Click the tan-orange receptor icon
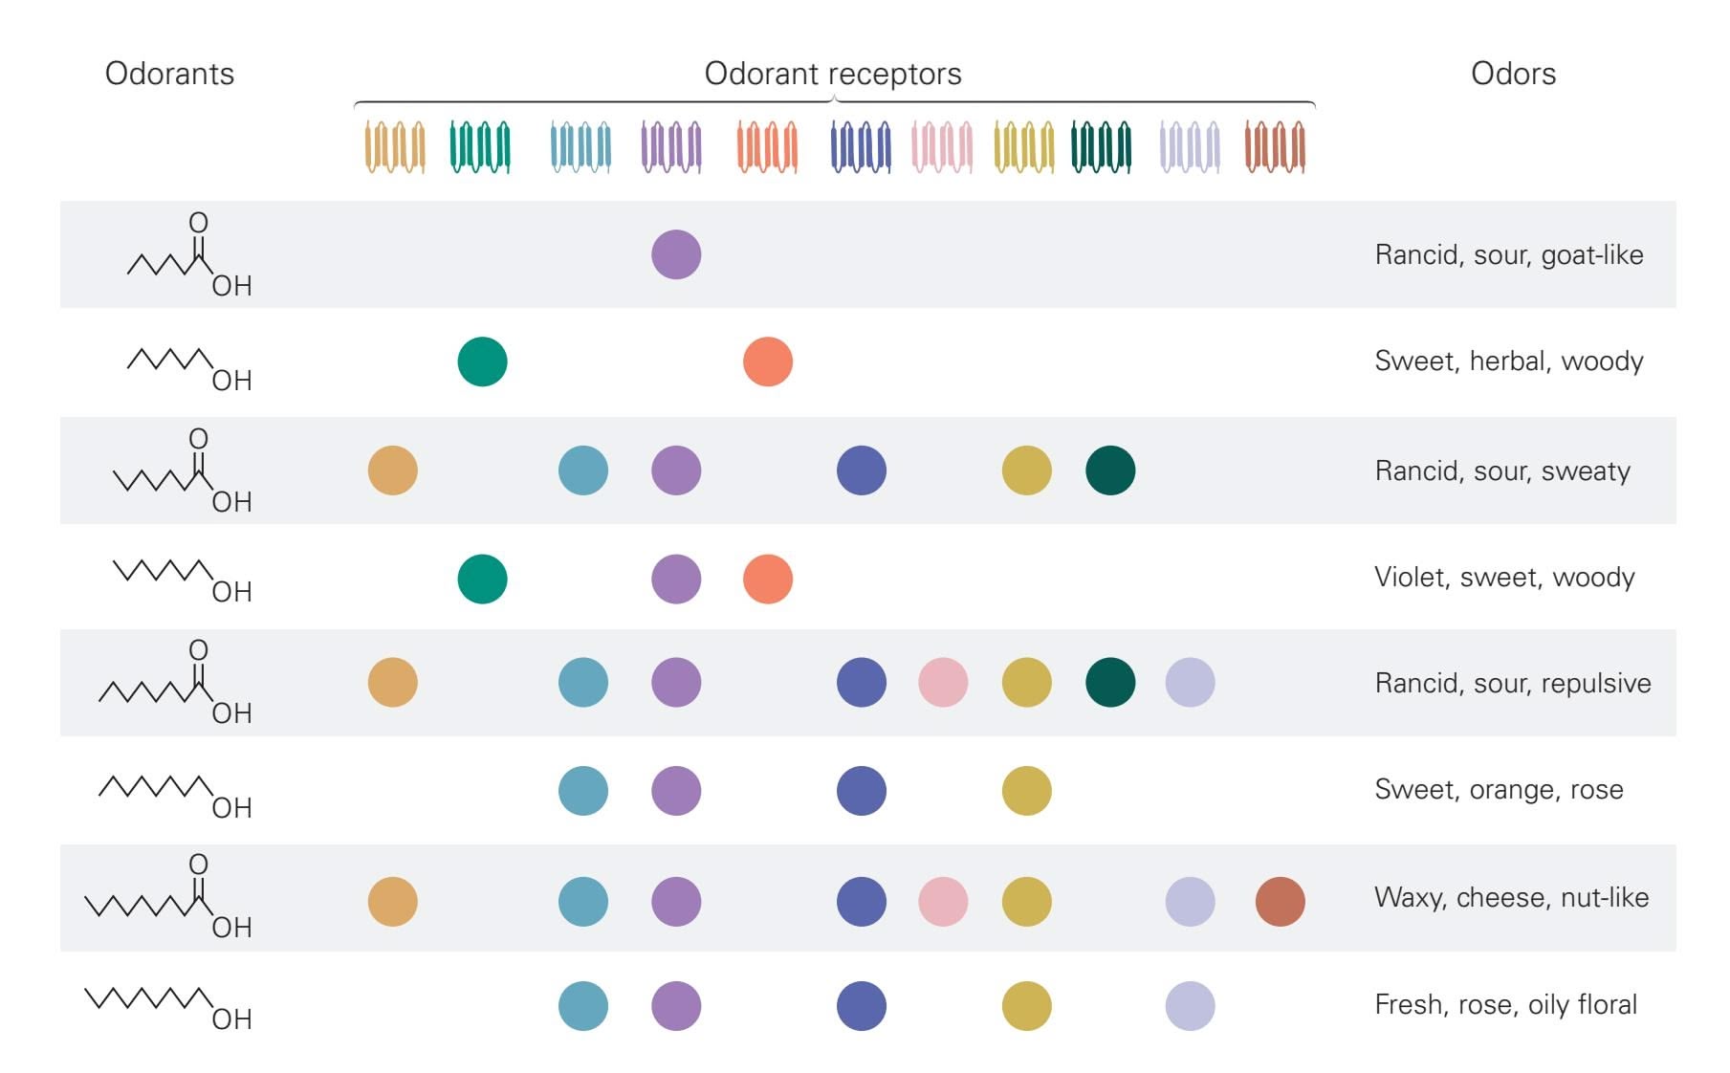This screenshot has width=1730, height=1073. point(394,146)
